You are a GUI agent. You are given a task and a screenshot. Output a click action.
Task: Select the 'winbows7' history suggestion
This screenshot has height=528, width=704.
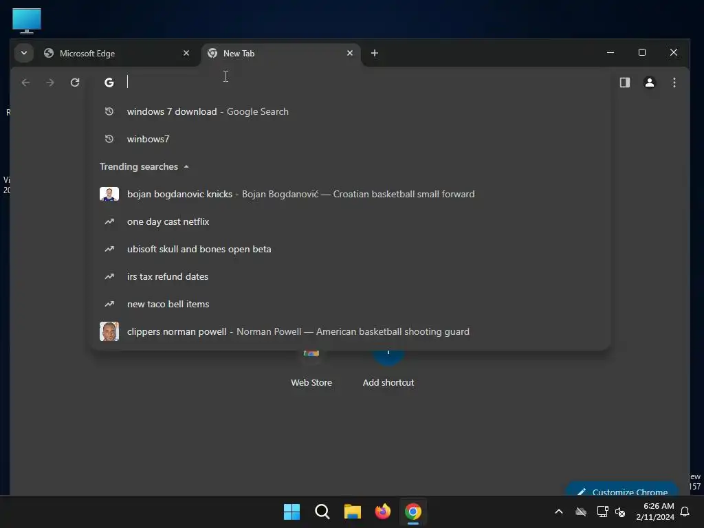(x=351, y=139)
